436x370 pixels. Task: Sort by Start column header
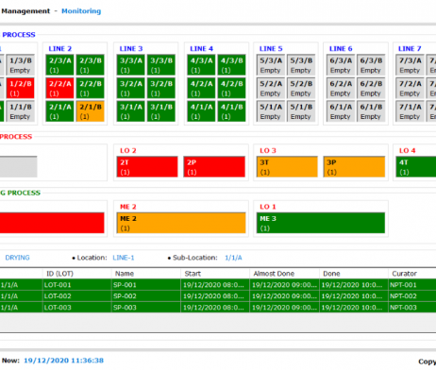[215, 274]
